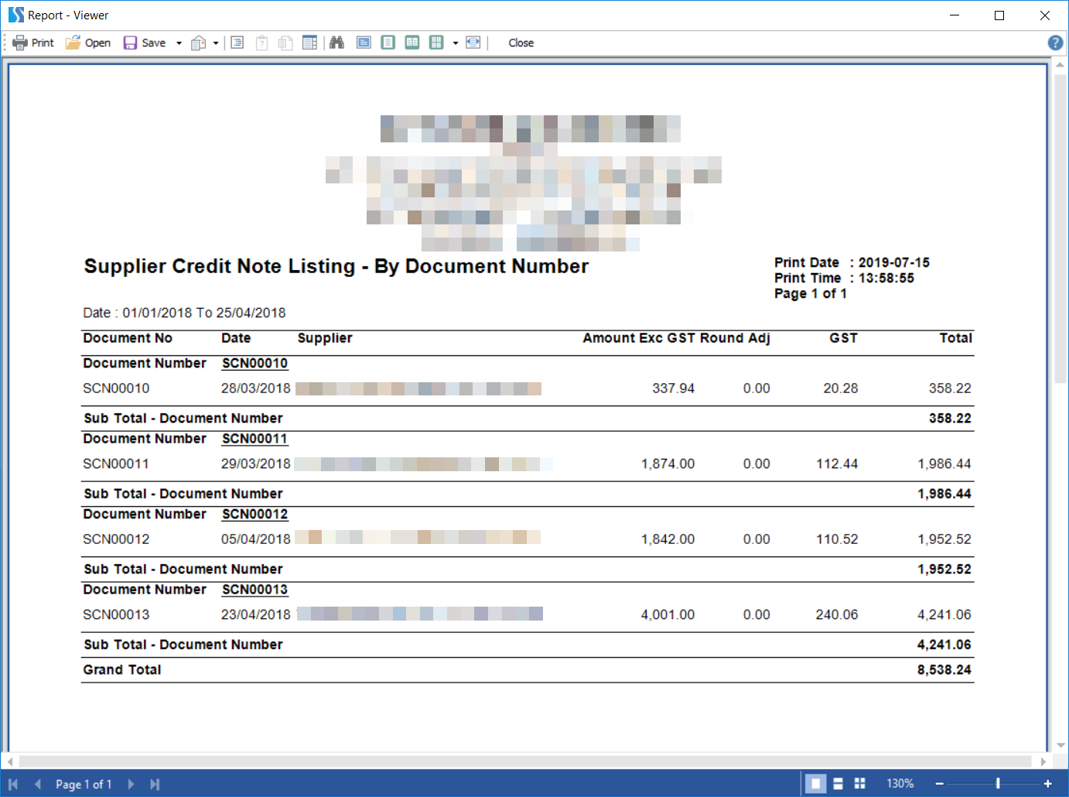Viewport: 1069px width, 797px height.
Task: Click the Report Viewer app icon
Action: pyautogui.click(x=15, y=15)
